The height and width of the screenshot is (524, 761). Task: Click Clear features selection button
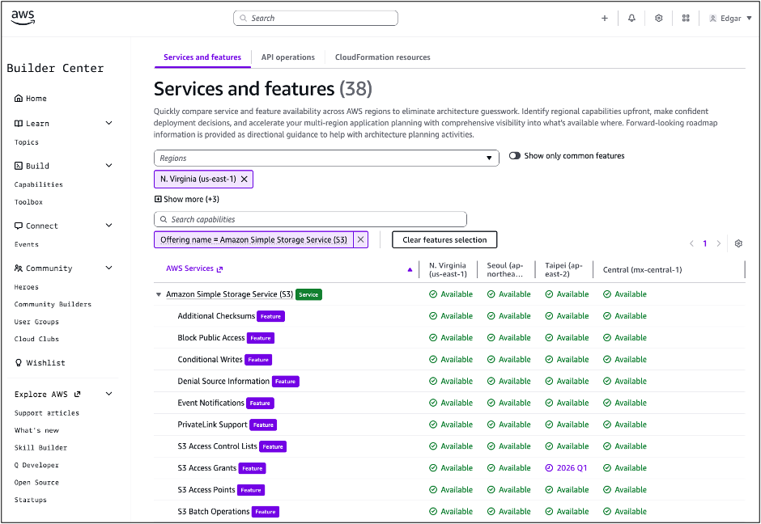[444, 239]
